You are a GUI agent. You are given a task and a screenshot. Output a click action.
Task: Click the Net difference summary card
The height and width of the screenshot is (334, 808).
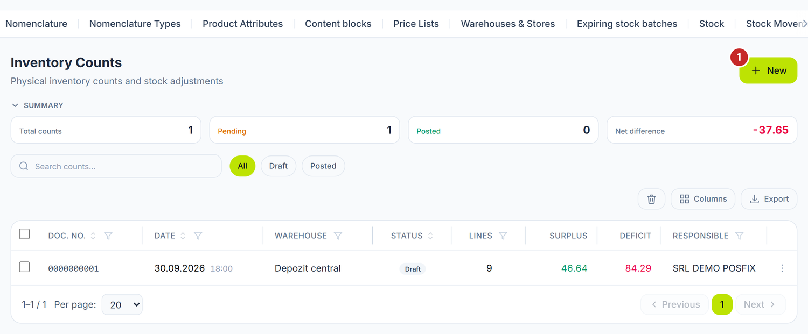(702, 130)
